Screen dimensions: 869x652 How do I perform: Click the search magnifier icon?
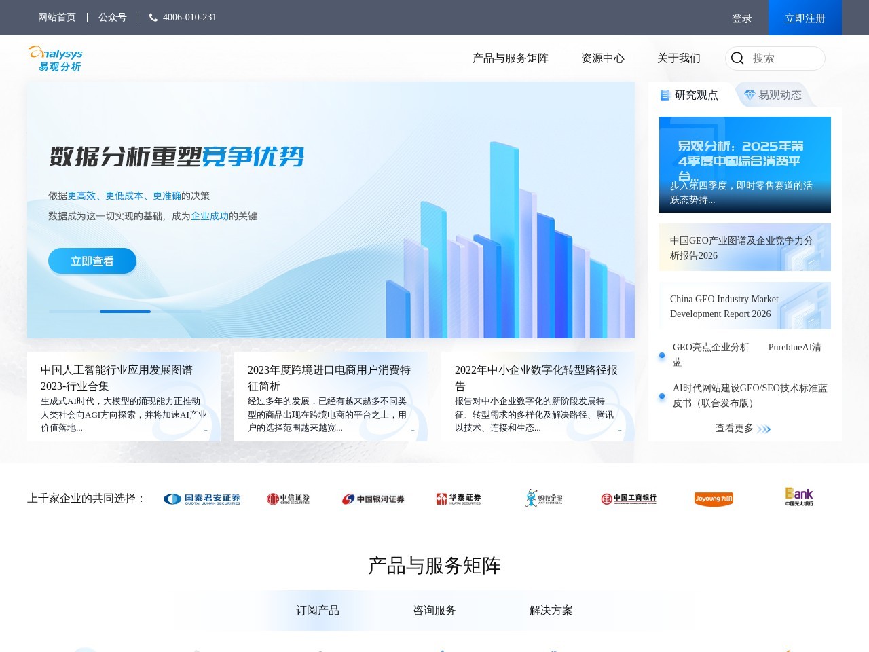737,58
